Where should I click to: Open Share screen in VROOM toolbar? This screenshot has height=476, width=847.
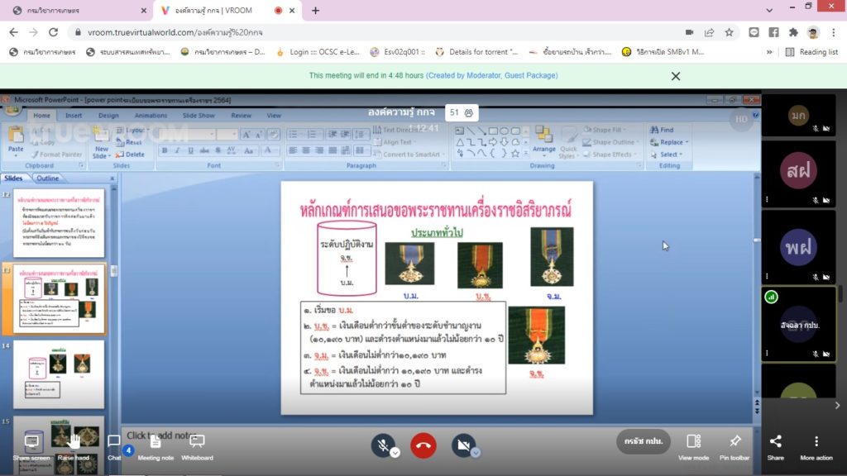(32, 446)
